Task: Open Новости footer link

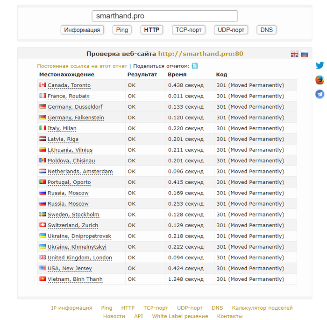Action: [114, 316]
